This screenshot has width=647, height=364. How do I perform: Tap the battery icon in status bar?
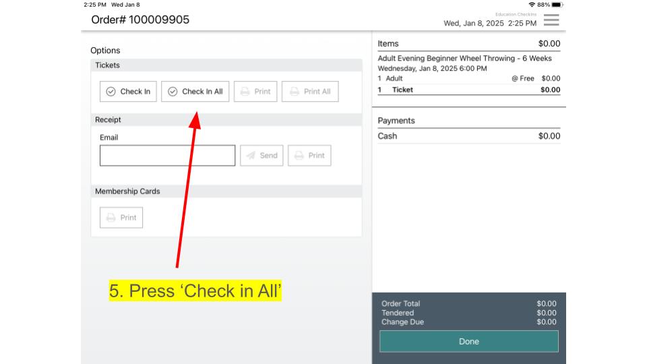point(557,5)
